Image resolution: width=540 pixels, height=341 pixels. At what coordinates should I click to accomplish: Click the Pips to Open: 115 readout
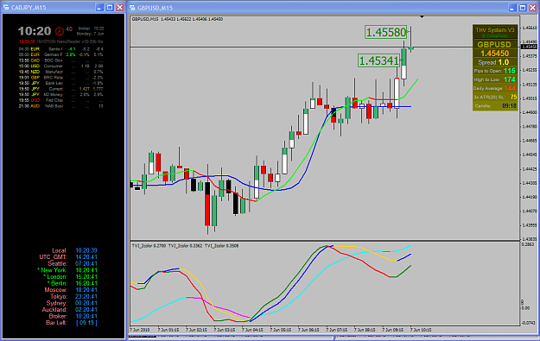pyautogui.click(x=495, y=71)
